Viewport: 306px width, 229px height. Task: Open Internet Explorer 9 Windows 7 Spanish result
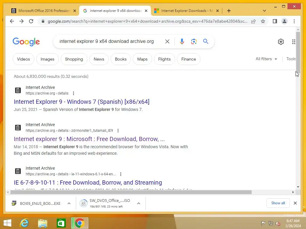82,102
